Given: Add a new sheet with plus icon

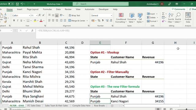Looking at the screenshot, I should 112,106.
